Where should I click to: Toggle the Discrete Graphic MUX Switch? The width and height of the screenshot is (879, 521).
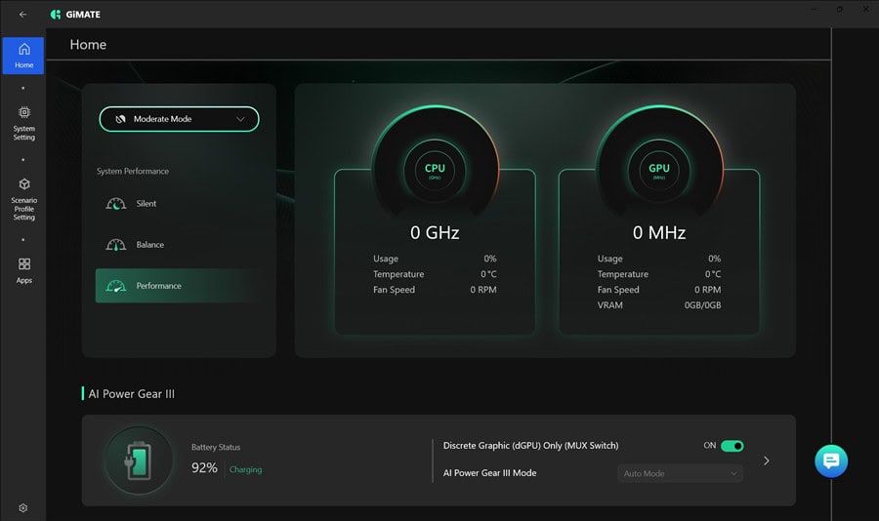pos(732,446)
